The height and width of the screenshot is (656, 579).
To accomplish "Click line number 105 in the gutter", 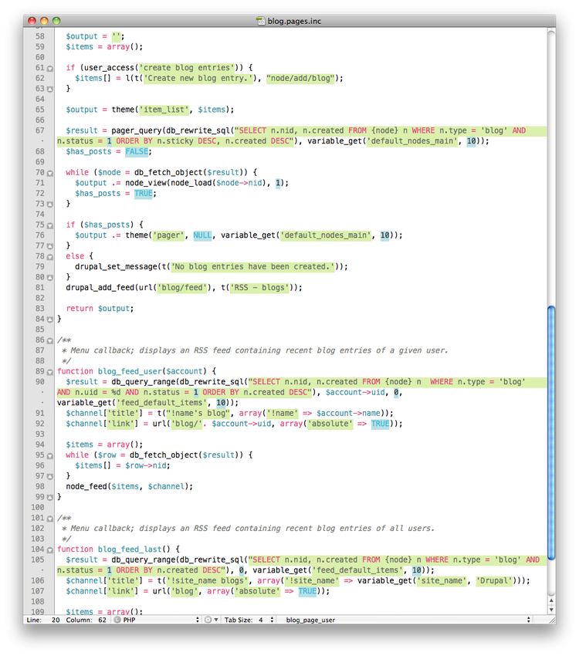I will 38,560.
